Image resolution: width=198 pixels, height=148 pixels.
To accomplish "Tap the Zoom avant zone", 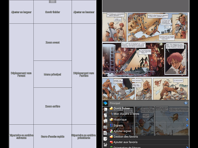I will coord(53,42).
